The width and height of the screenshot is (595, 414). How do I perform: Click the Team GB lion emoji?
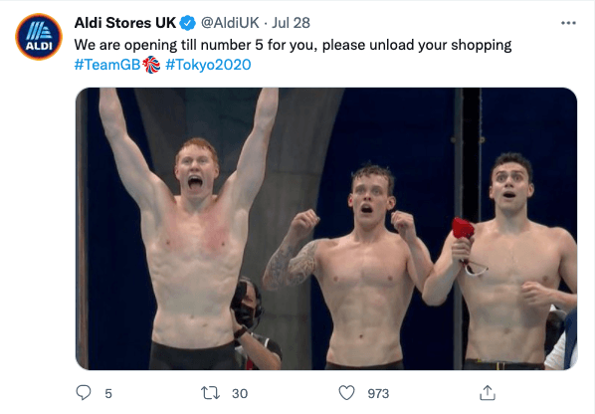coord(151,65)
